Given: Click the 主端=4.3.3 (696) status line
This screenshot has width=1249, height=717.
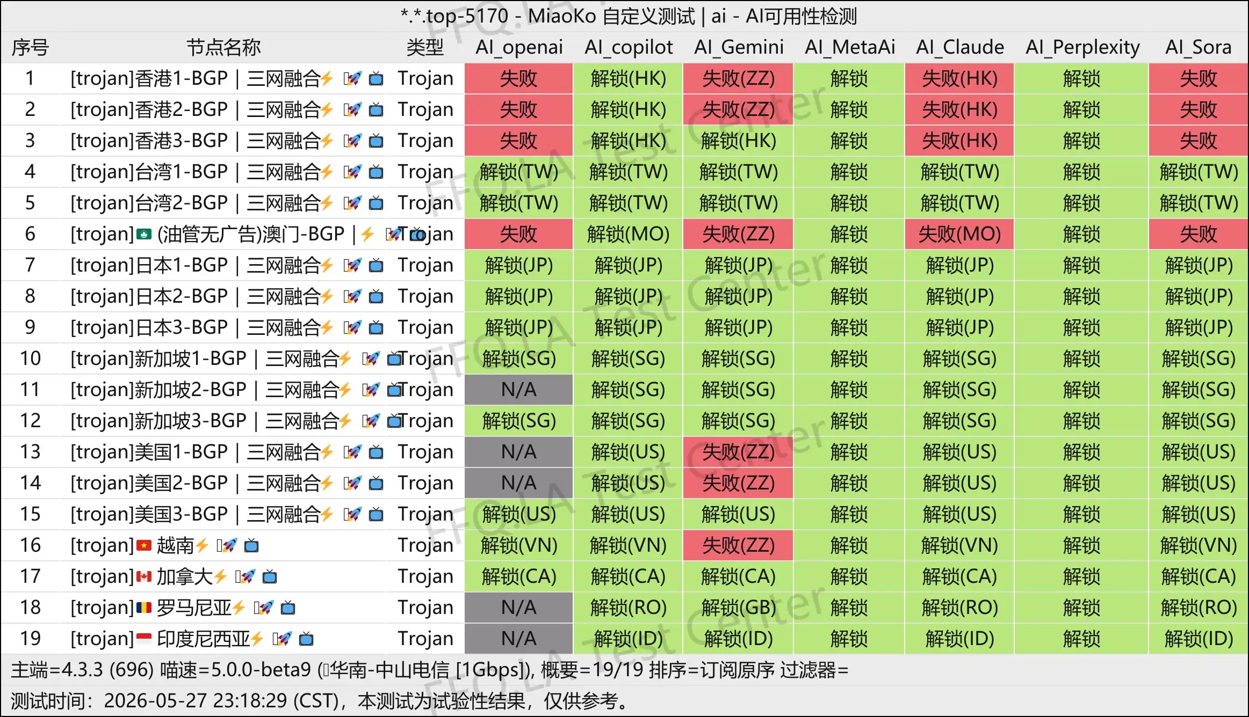Looking at the screenshot, I should 430,670.
